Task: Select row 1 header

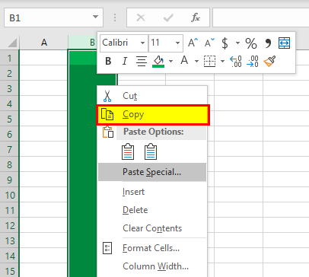Action: click(x=9, y=58)
